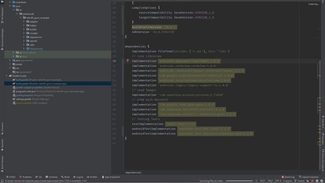Click the local.properties file icon
Viewport: 325px width, 183px height.
(x=14, y=103)
